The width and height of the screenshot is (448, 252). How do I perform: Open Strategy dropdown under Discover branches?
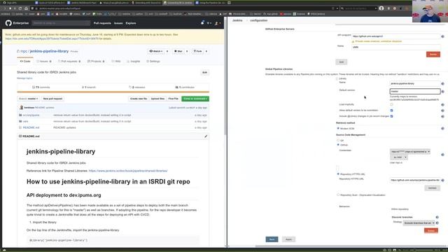[419, 223]
